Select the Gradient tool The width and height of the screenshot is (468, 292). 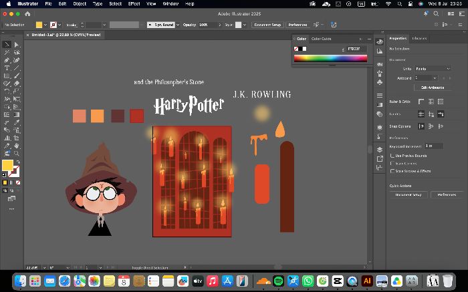[x=17, y=114]
